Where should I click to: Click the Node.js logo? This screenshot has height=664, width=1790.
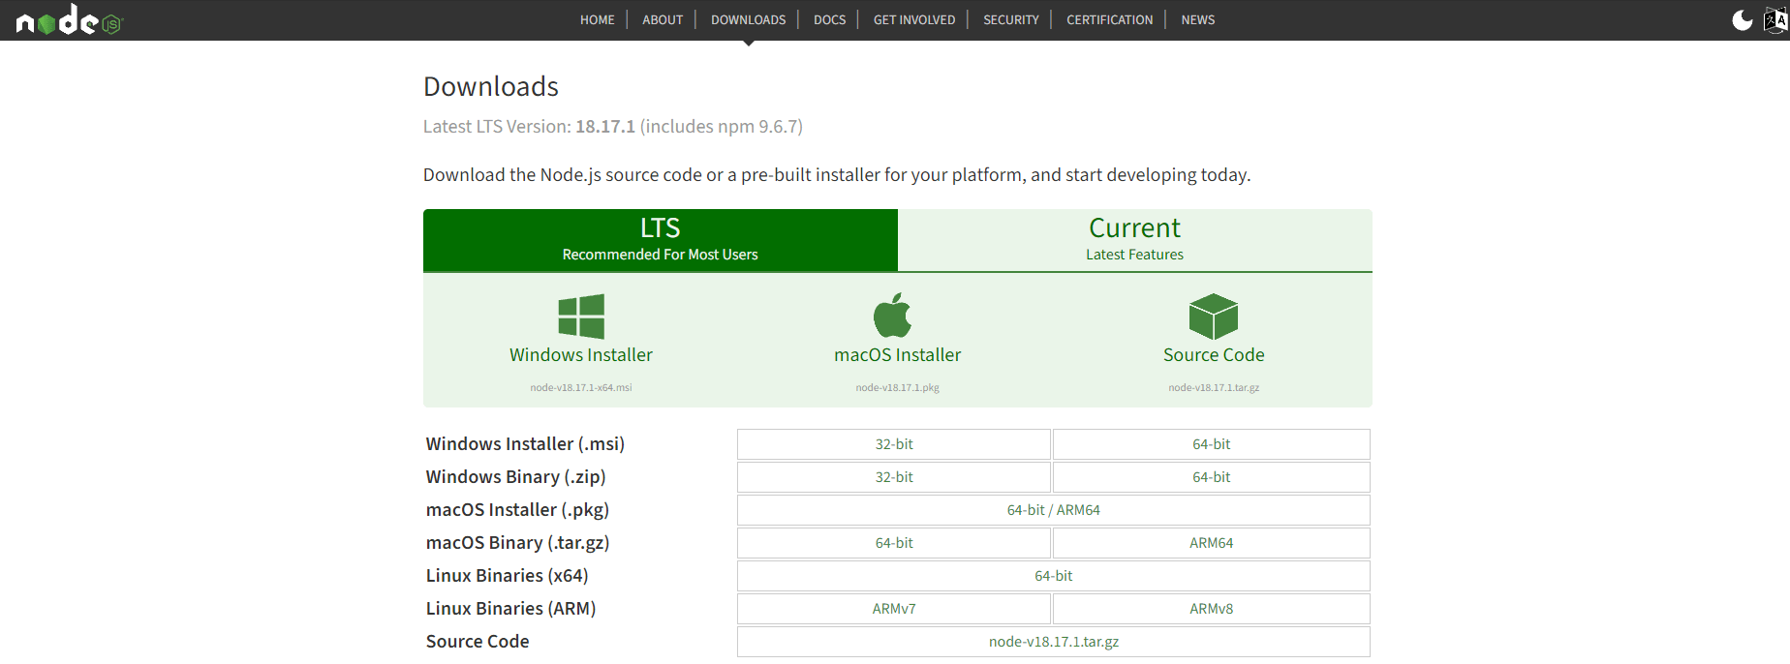(x=70, y=20)
